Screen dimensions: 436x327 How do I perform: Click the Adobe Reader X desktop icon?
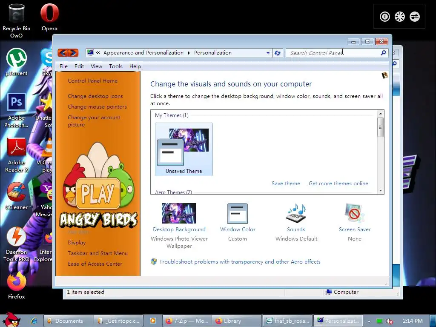[x=17, y=155]
